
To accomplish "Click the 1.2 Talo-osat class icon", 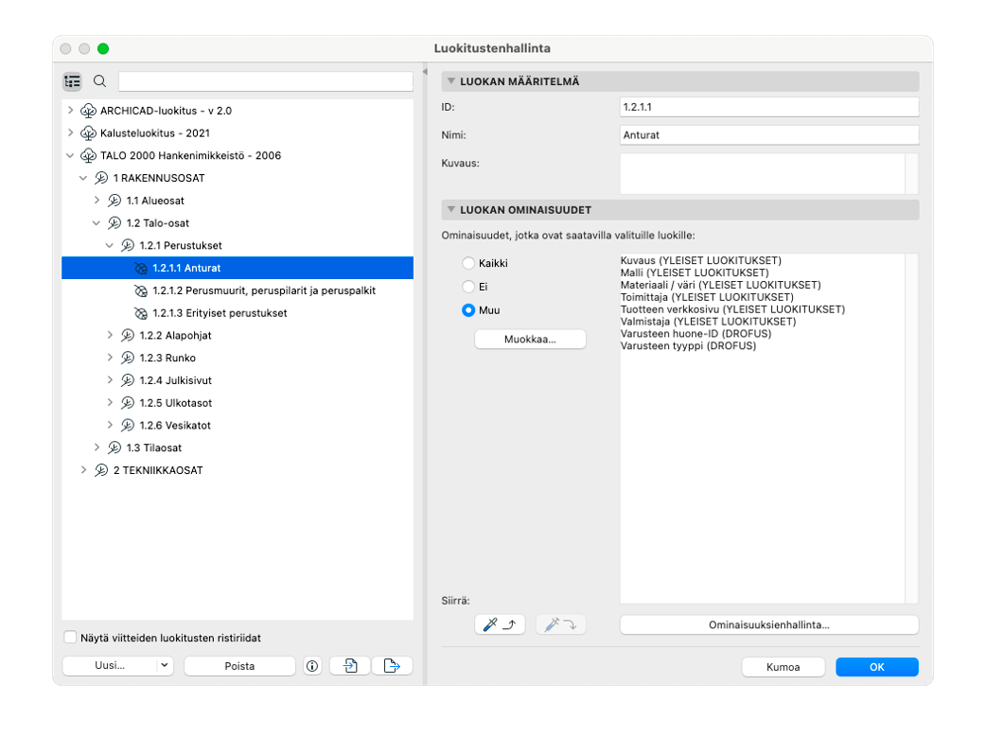I will coord(114,223).
